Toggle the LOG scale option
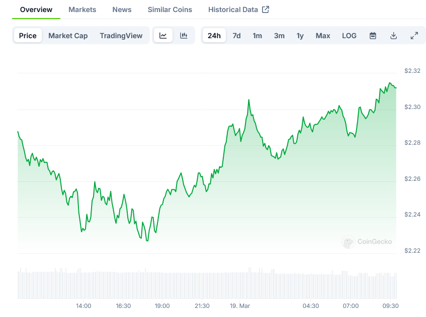The height and width of the screenshot is (317, 426). tap(349, 36)
